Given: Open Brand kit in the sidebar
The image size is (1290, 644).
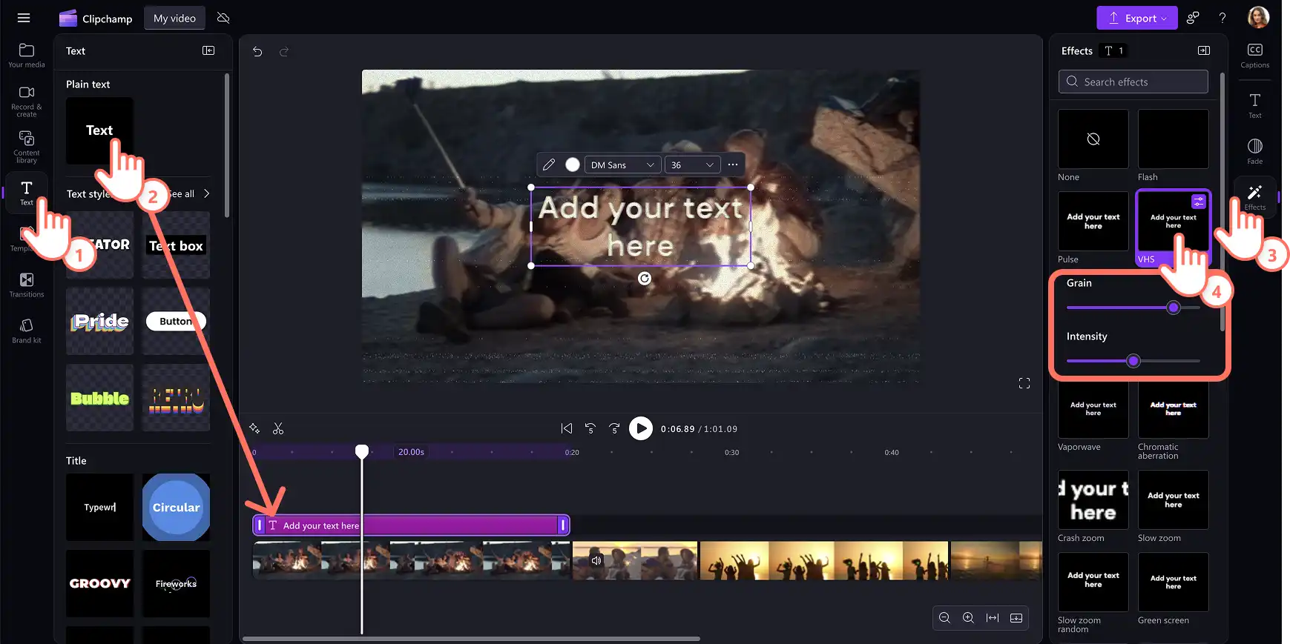Looking at the screenshot, I should (27, 331).
